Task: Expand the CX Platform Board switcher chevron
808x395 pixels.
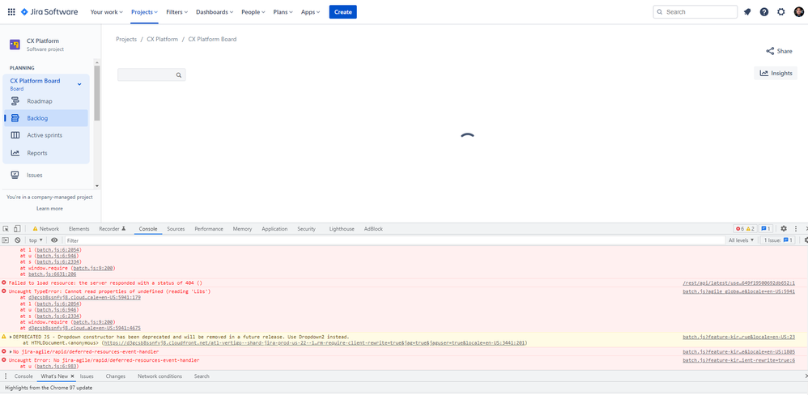Action: pos(79,84)
